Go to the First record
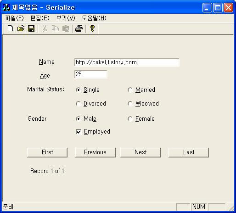This screenshot has width=236, height=213. pyautogui.click(x=47, y=152)
